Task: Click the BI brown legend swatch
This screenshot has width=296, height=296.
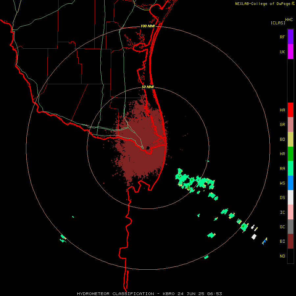Action: coord(290,241)
